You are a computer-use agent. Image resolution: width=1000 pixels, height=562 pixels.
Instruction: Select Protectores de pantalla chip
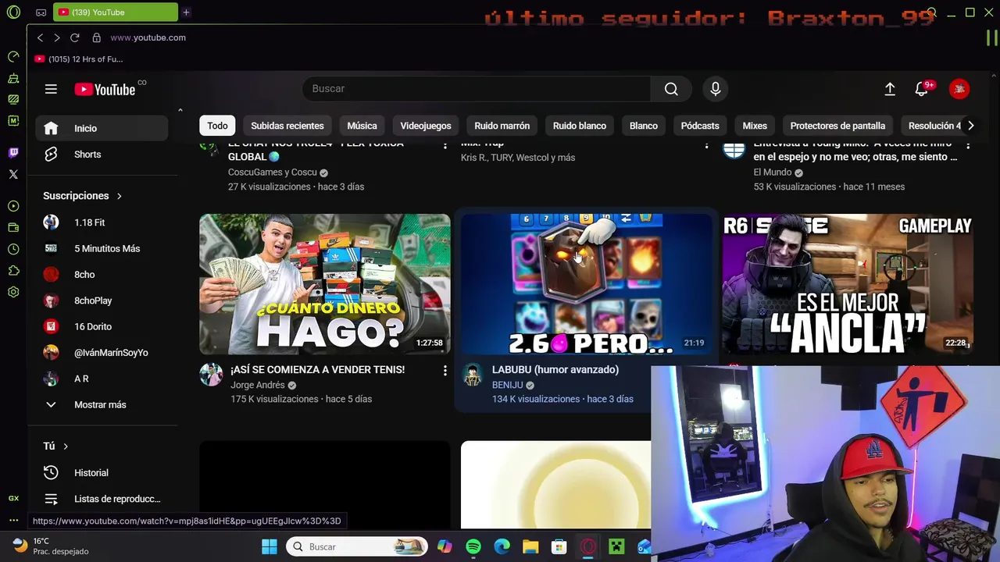[837, 126]
